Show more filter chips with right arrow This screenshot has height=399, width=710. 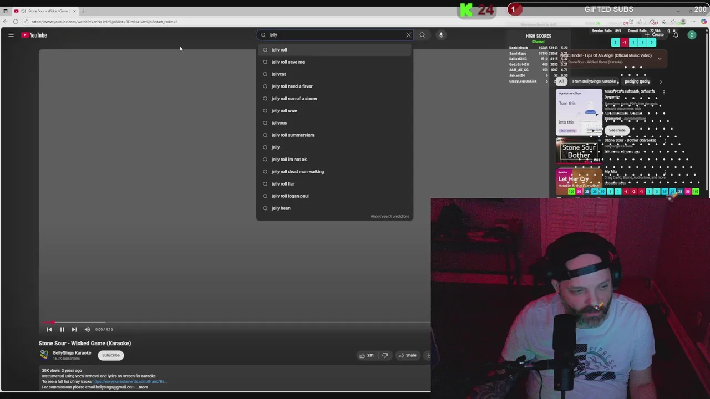click(660, 81)
